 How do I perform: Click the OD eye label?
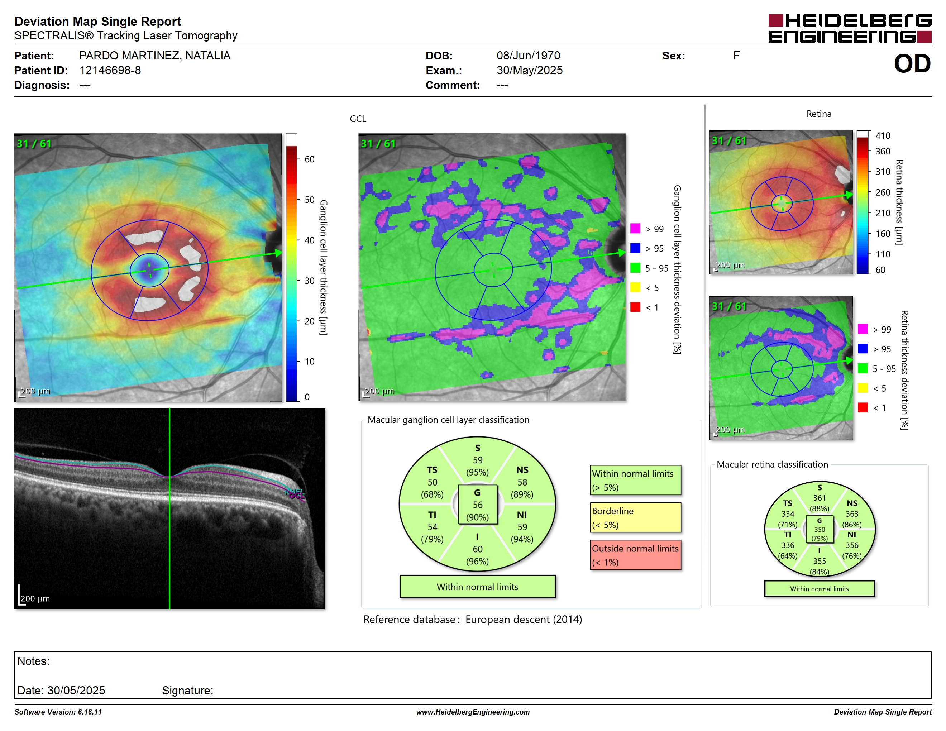912,64
